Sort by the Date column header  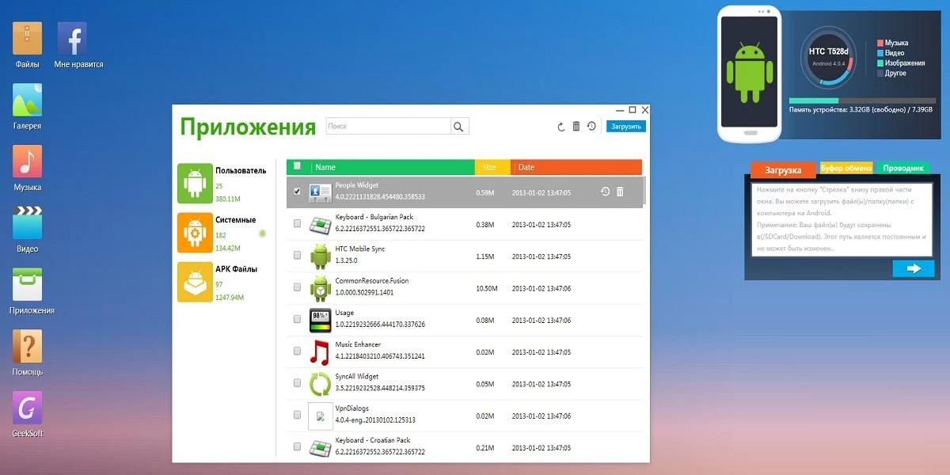coord(577,167)
